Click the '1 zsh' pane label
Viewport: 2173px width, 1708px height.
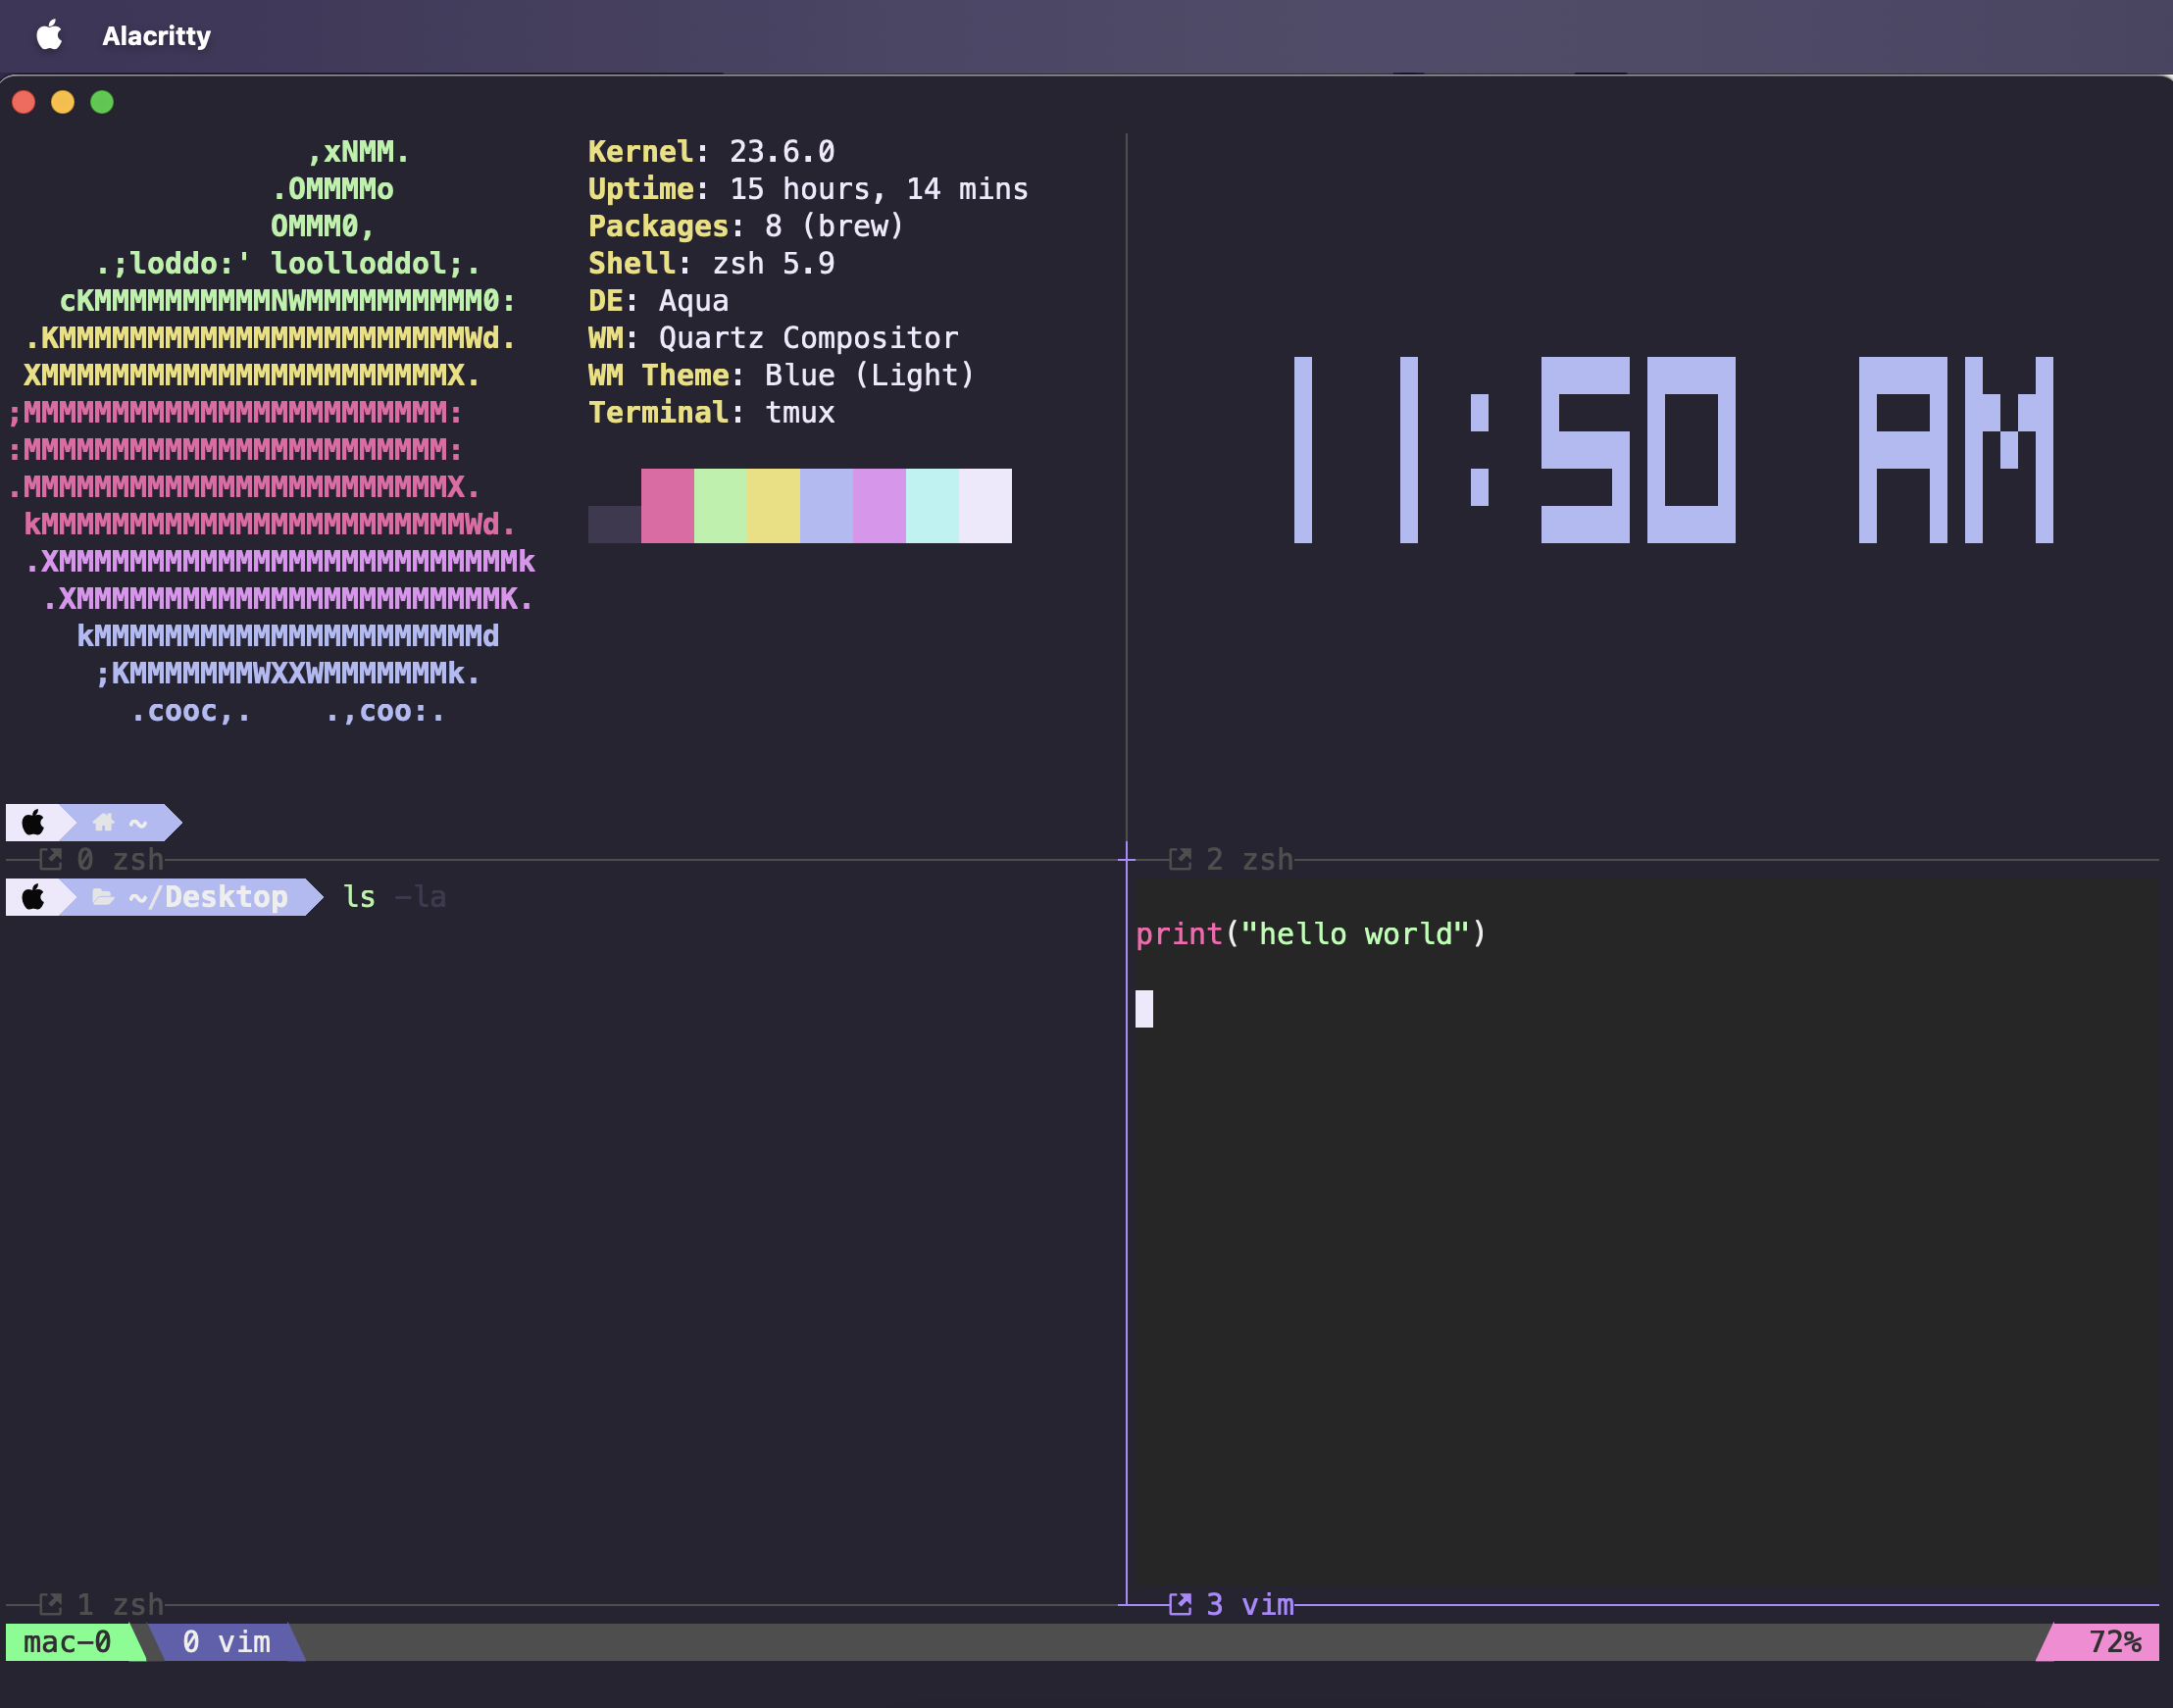point(120,1604)
